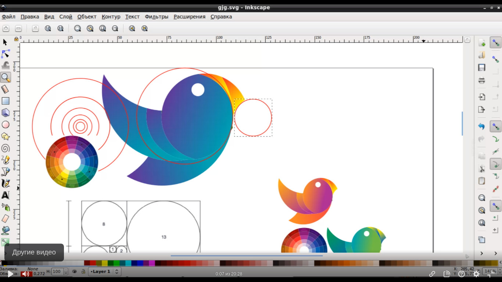Click the Import file icon

click(482, 97)
